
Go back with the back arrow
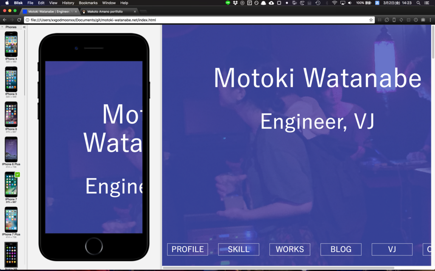click(x=4, y=20)
